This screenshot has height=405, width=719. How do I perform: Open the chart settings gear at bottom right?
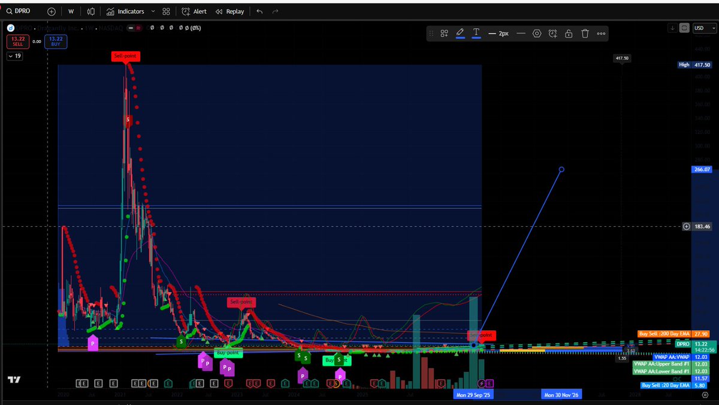click(x=705, y=395)
